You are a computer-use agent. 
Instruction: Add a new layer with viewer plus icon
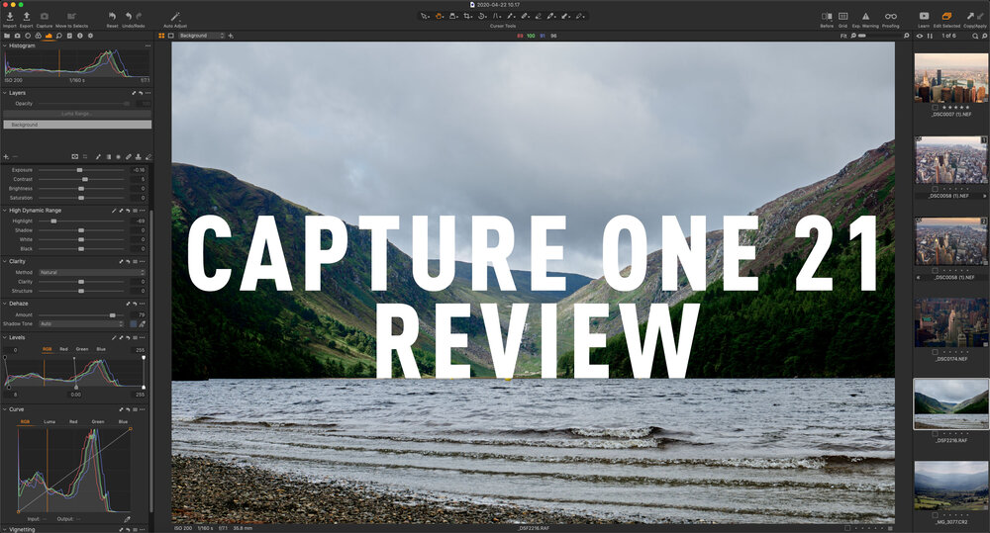[x=231, y=36]
